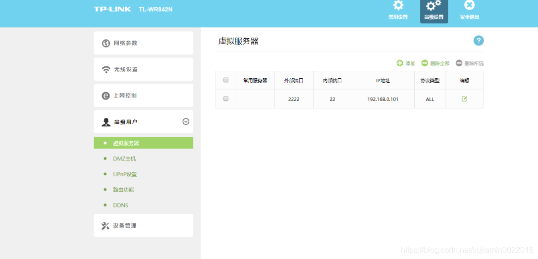
Task: Click 安全退出 logout X icon
Action: pos(469,5)
